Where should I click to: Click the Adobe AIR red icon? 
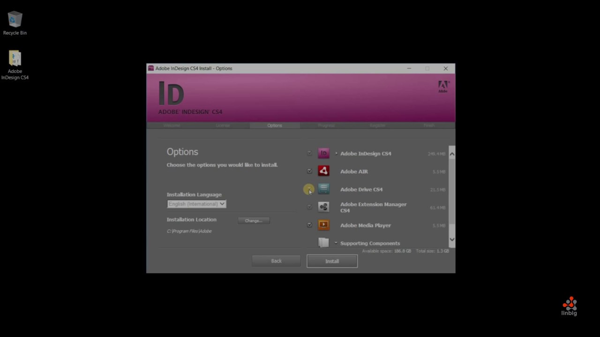tap(323, 171)
